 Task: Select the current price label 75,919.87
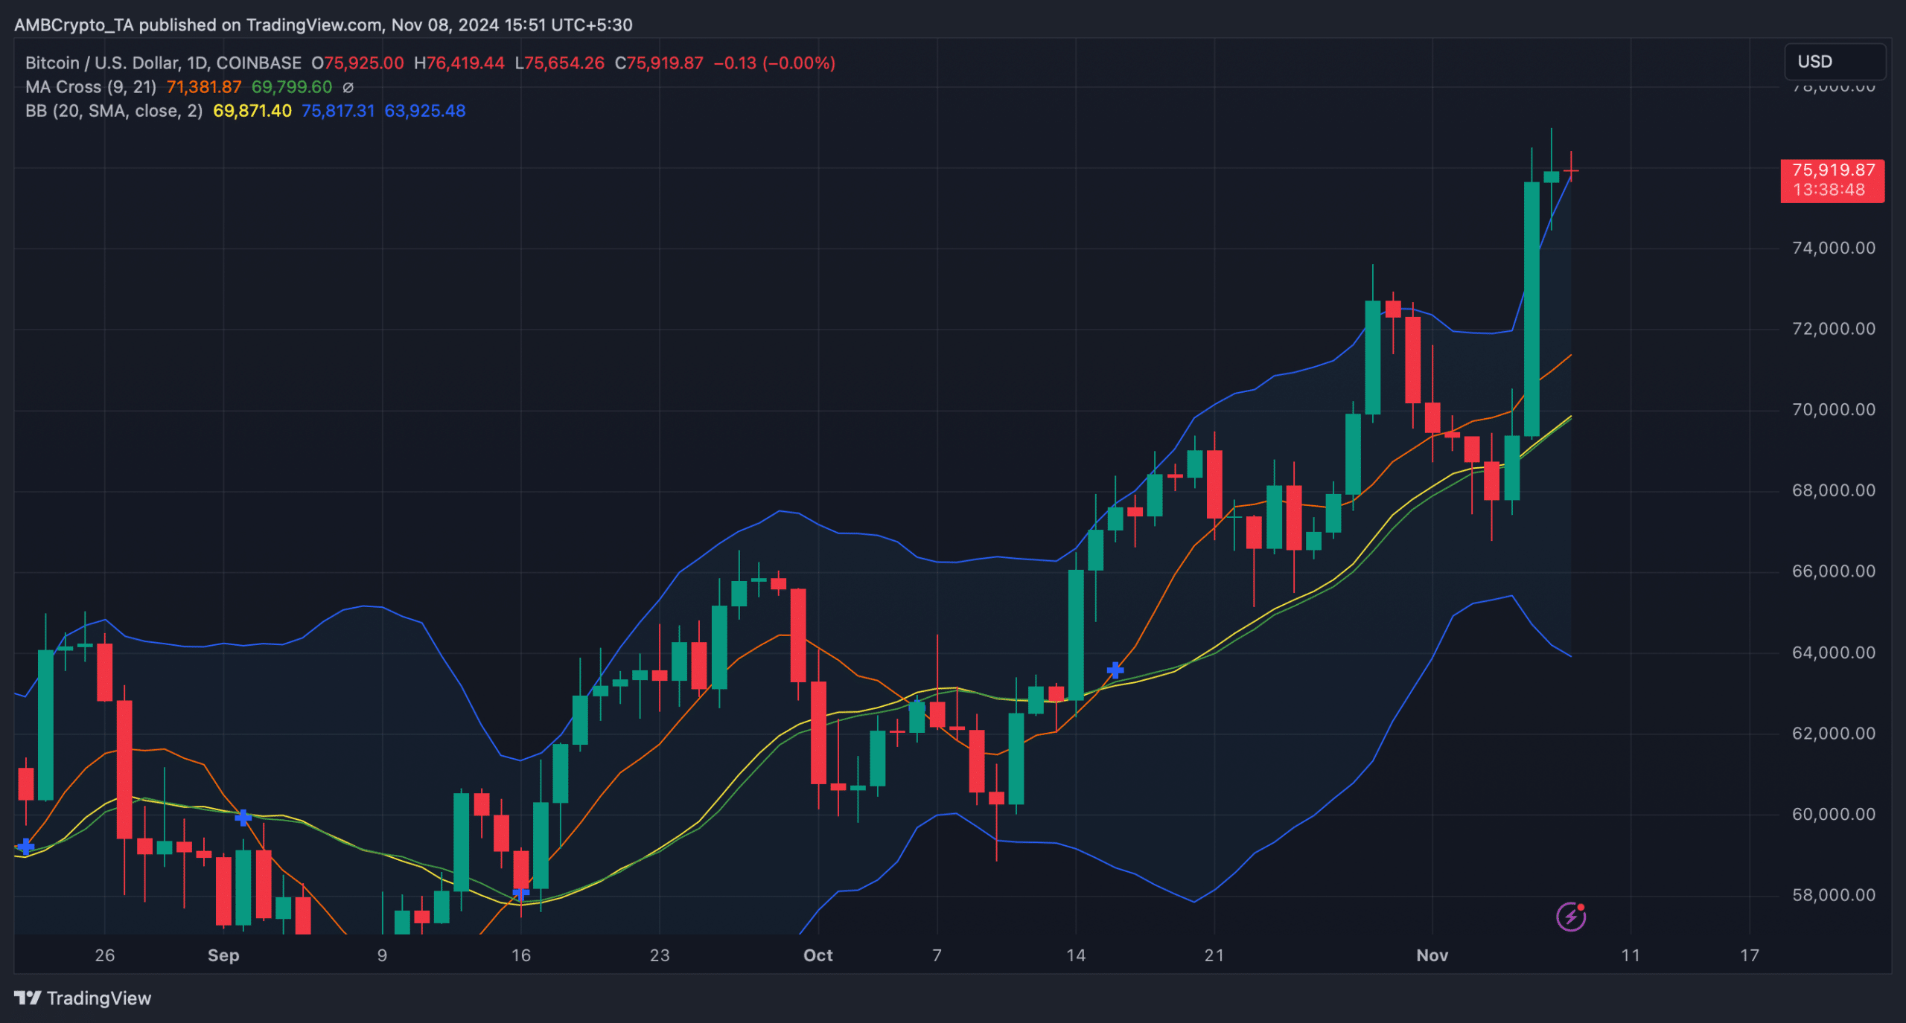(1832, 181)
